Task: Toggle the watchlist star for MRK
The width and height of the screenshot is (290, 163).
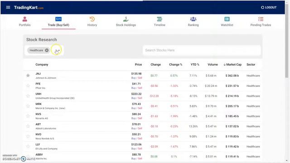Action: [28, 106]
